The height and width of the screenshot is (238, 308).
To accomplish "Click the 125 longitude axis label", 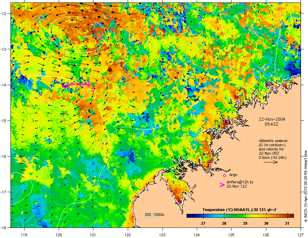I will (x=232, y=234).
